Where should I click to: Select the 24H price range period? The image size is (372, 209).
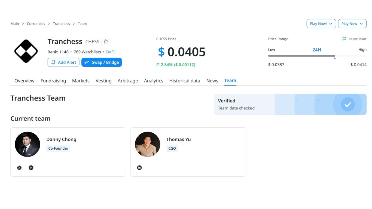(316, 50)
